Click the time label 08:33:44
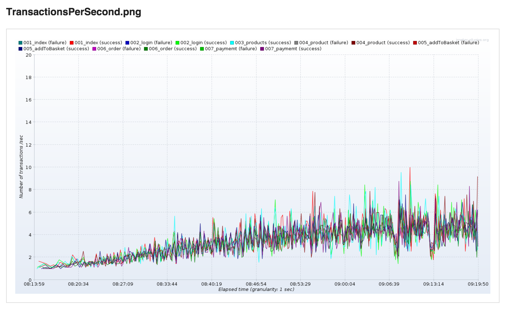 click(x=167, y=284)
